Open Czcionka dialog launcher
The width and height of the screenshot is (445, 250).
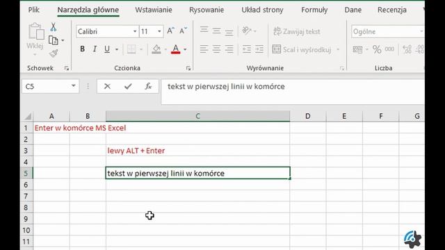tap(188, 68)
